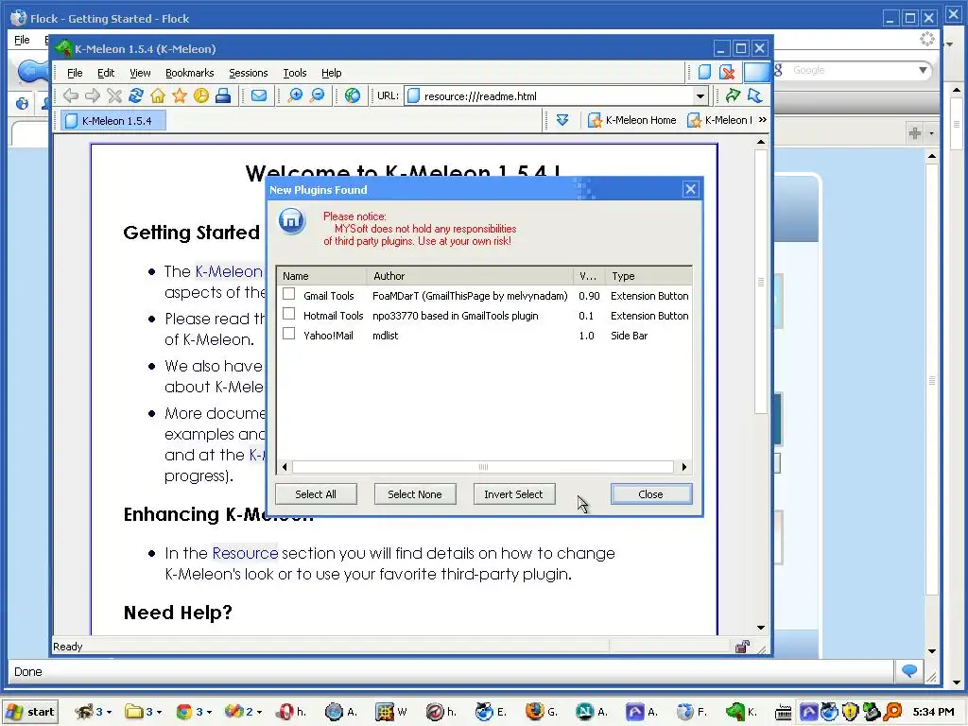Image resolution: width=968 pixels, height=726 pixels.
Task: Click the plugin list scroll right arrow
Action: pos(683,467)
